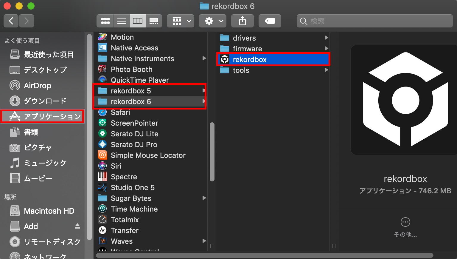Open the gear action menu dropdown

click(213, 21)
